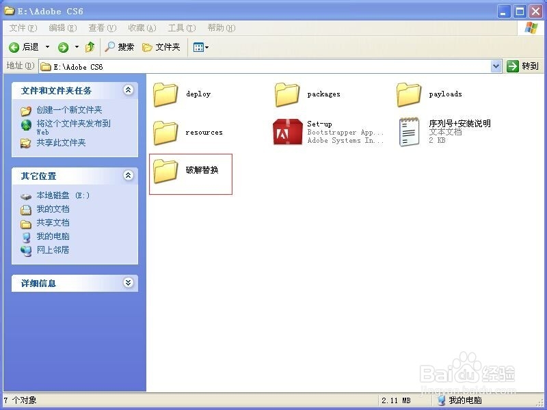Click the My Documents sidebar icon
The width and height of the screenshot is (547, 410).
pos(26,210)
